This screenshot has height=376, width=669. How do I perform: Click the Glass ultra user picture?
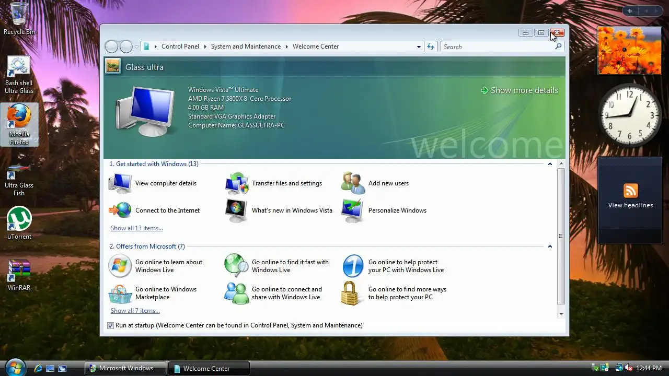(x=112, y=66)
